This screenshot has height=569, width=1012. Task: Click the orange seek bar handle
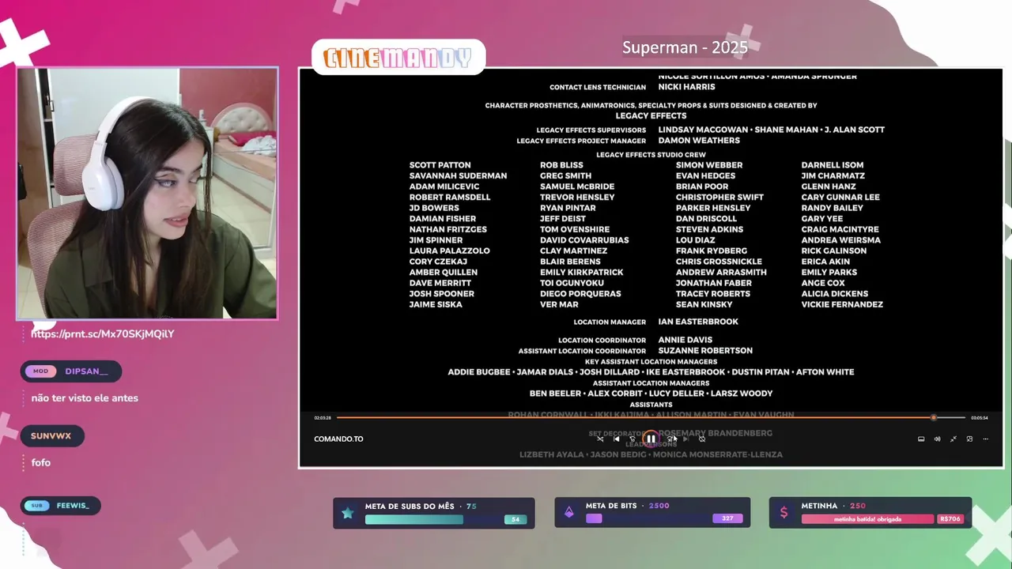click(934, 417)
